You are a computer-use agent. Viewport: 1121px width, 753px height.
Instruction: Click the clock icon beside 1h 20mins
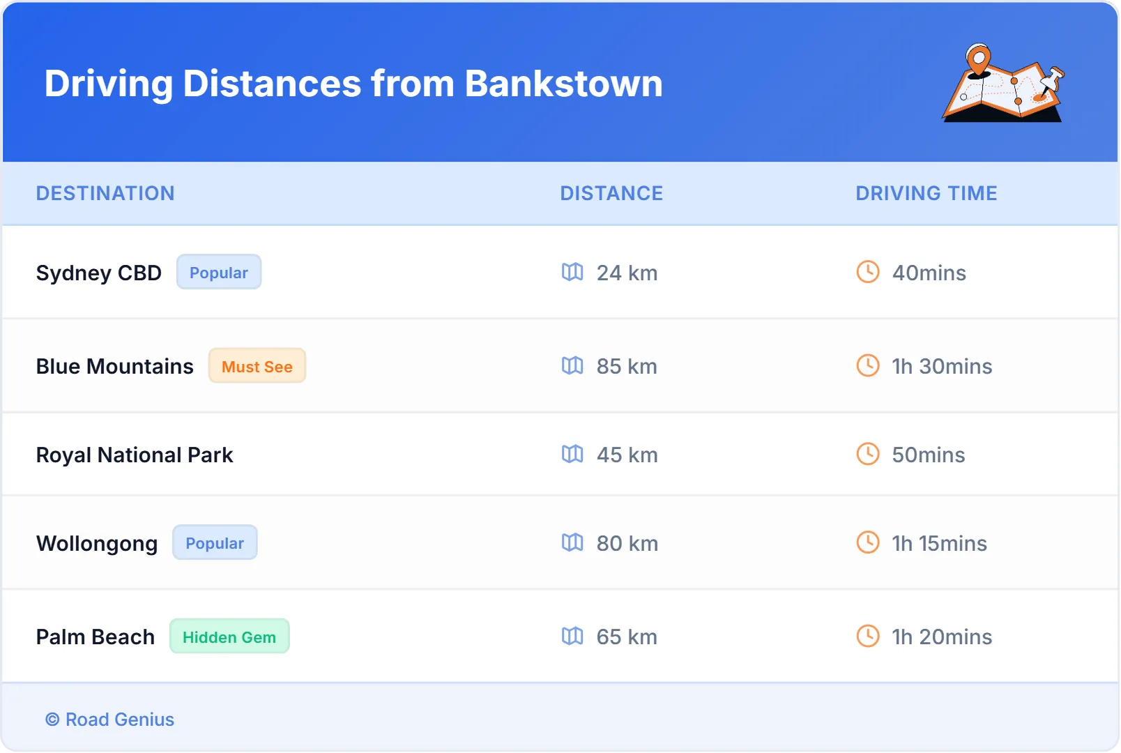868,636
